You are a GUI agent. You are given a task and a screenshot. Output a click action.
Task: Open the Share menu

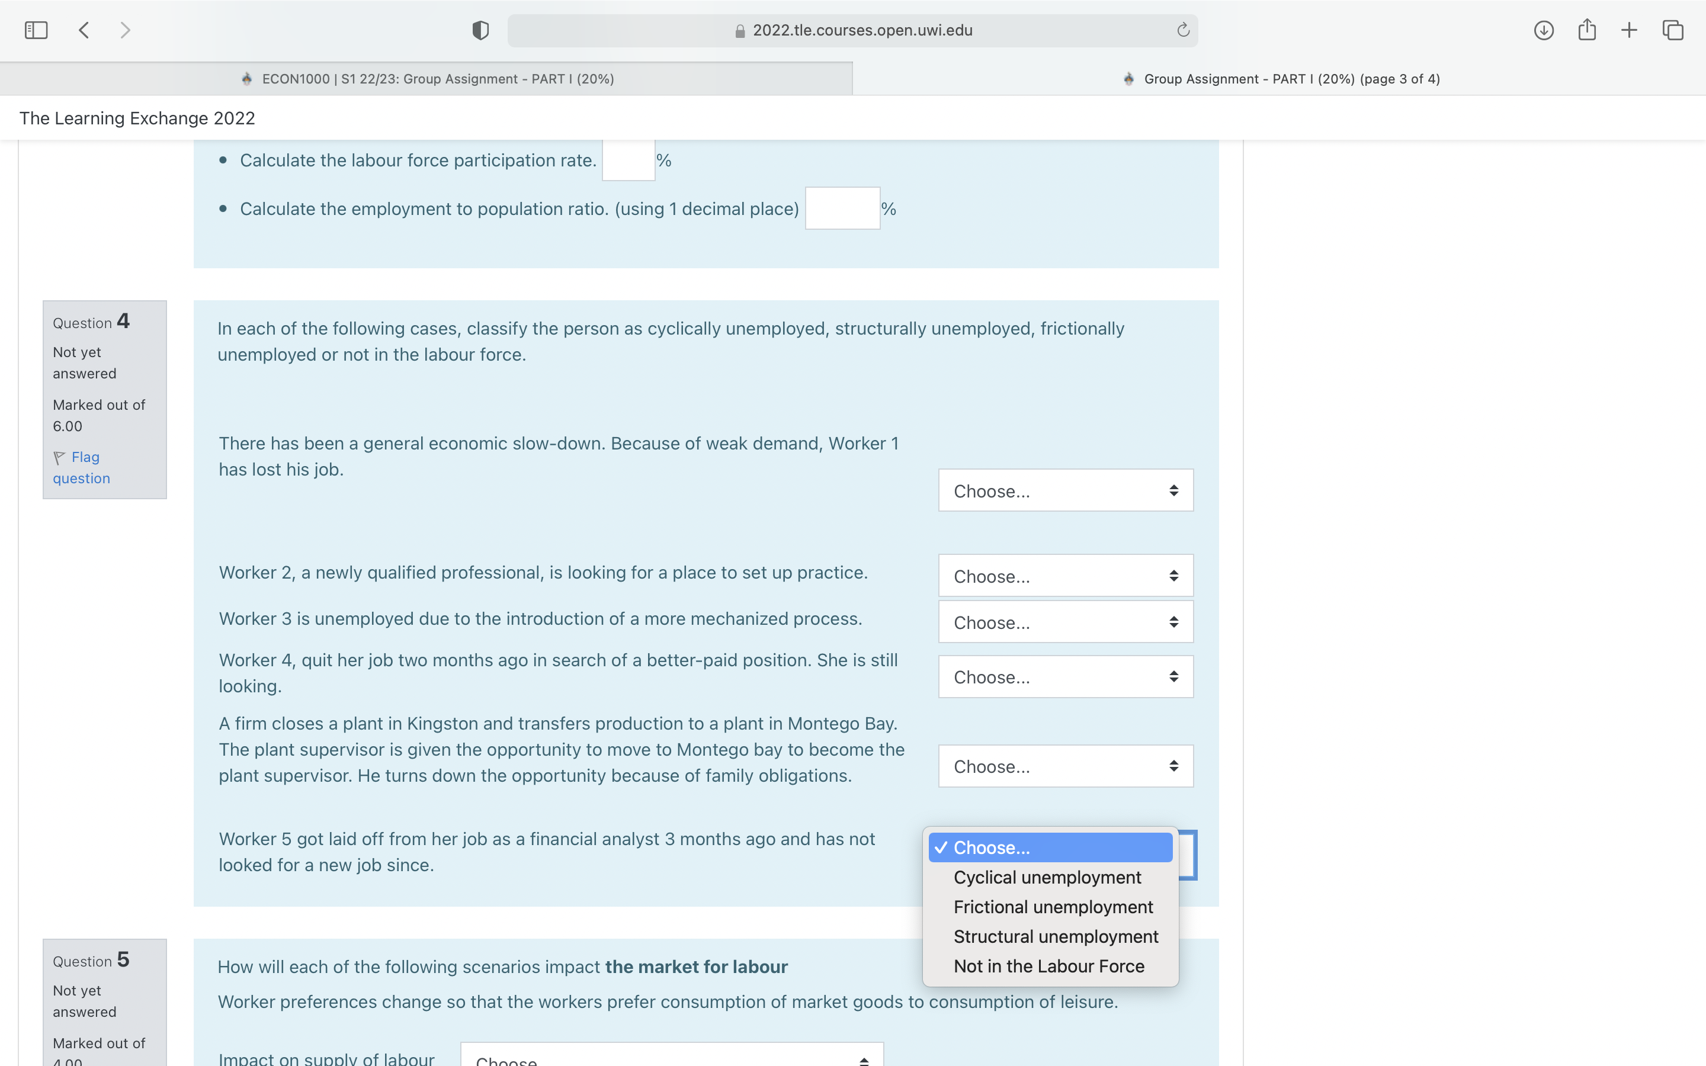point(1587,30)
